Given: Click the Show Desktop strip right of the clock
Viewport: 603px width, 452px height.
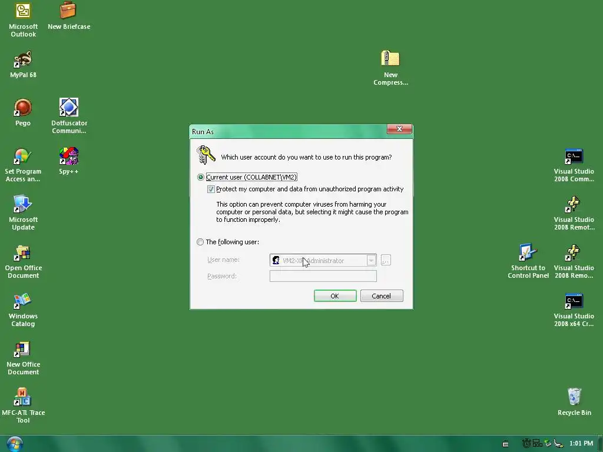Looking at the screenshot, I should (x=600, y=444).
